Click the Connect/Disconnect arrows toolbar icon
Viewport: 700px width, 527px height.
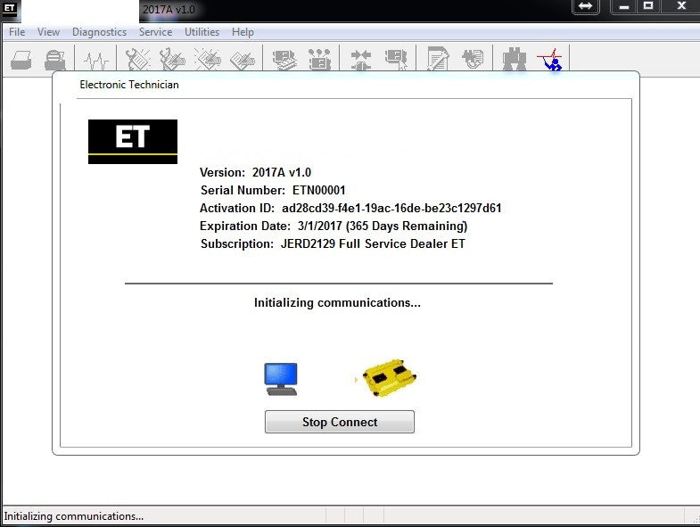(361, 60)
